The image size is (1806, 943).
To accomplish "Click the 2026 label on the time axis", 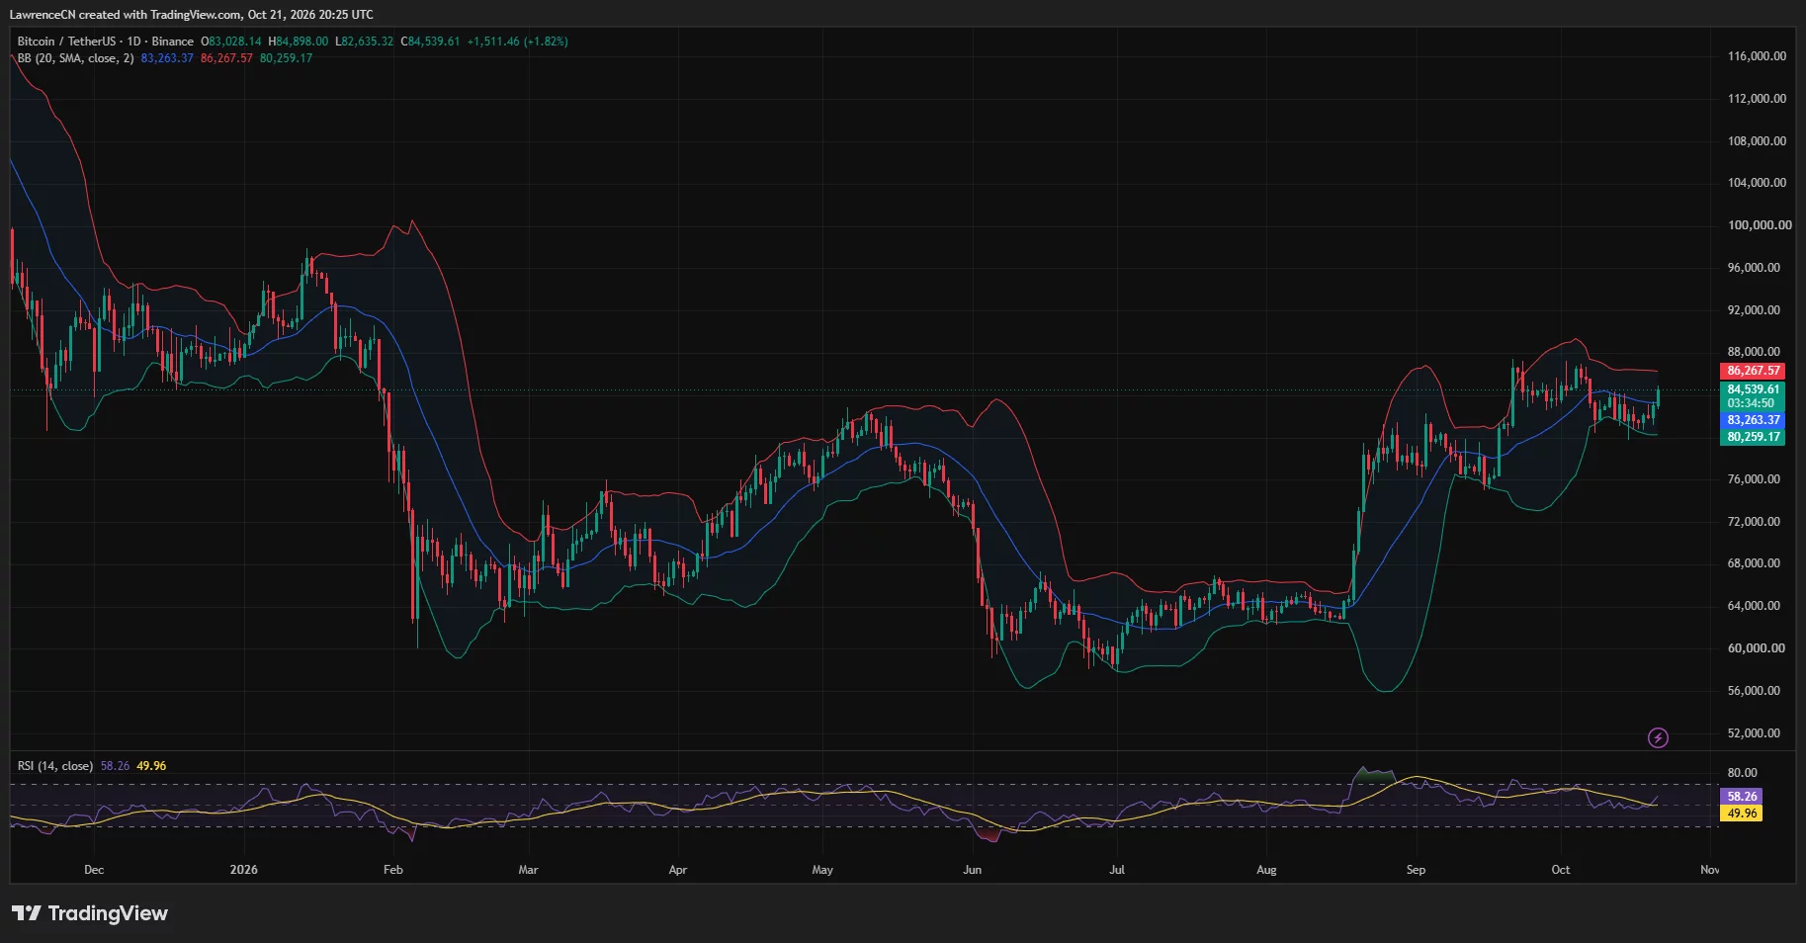I will [x=243, y=870].
